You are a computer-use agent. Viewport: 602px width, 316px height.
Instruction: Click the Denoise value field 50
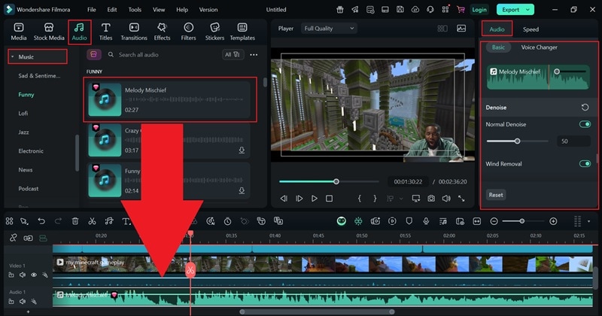click(573, 141)
